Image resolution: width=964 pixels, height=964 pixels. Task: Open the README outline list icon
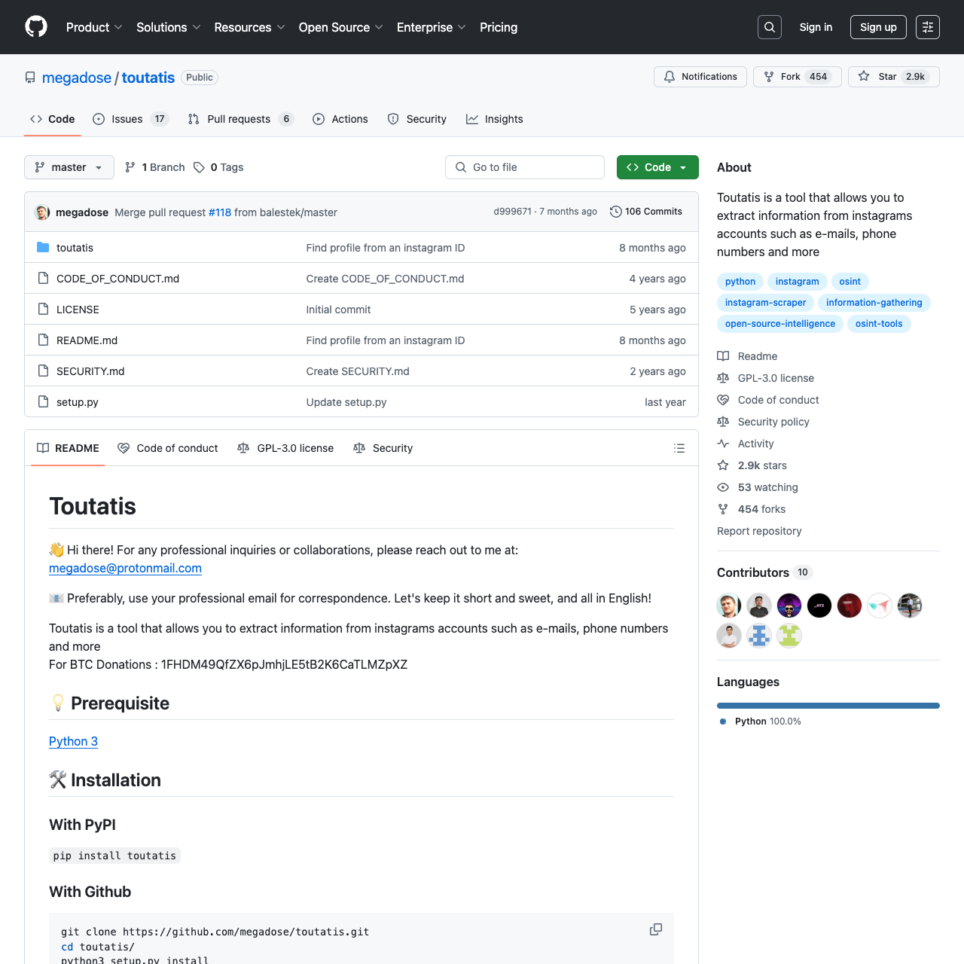click(679, 448)
